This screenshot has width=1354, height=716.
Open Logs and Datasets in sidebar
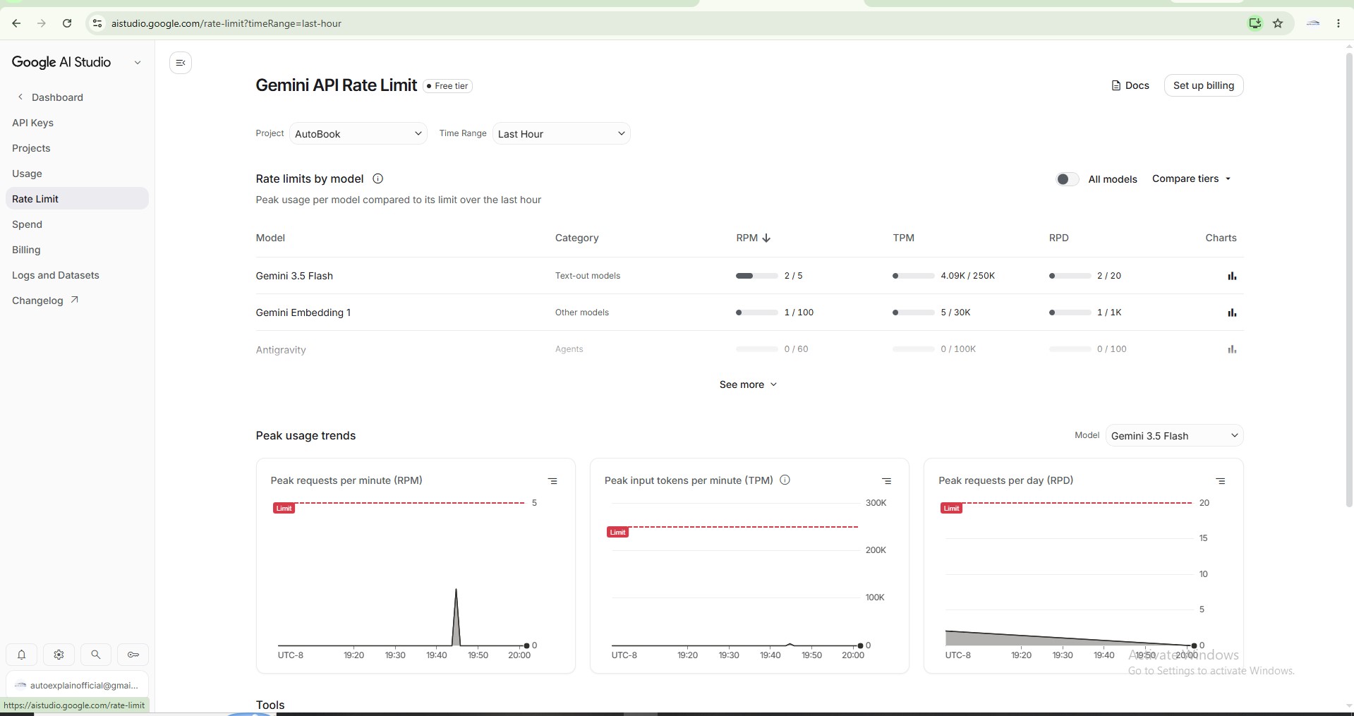(x=56, y=275)
